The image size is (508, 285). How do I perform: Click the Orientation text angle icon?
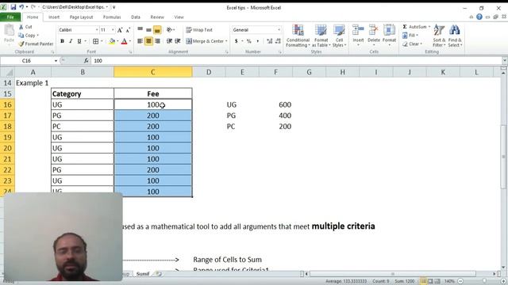pos(169,30)
